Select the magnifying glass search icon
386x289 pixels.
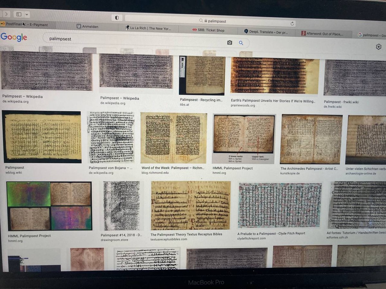pos(241,43)
